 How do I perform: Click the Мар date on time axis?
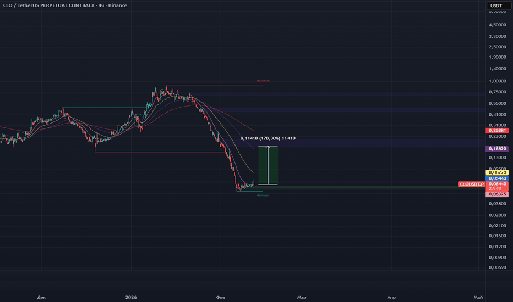tap(301, 297)
